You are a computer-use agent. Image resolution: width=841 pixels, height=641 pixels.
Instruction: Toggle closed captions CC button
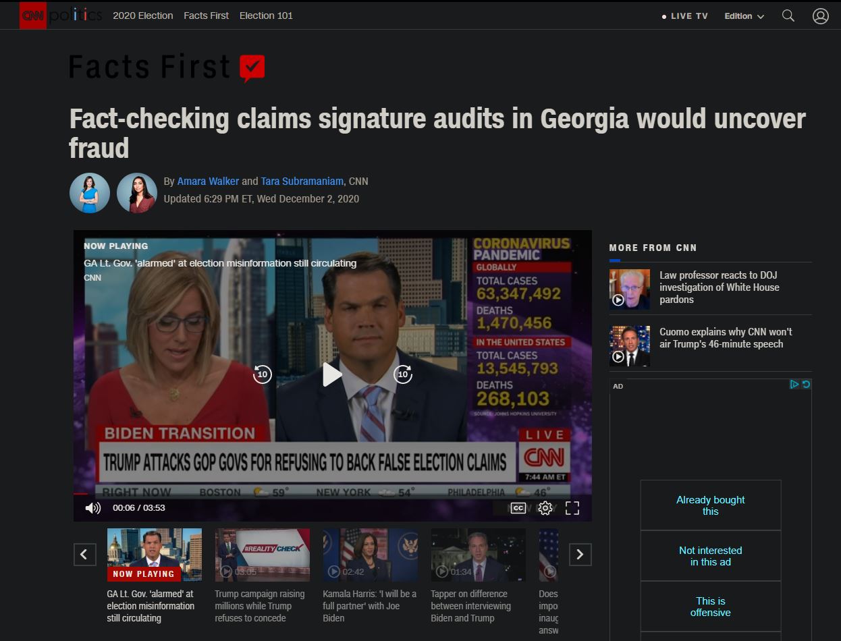click(518, 508)
